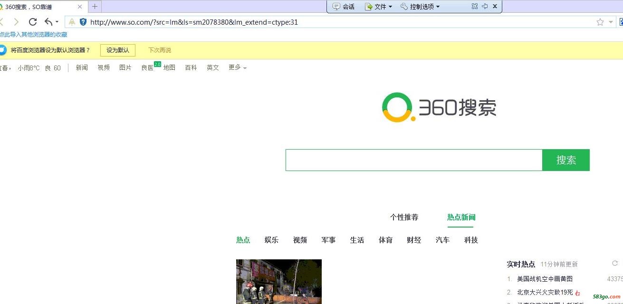The image size is (623, 304).
Task: Switch to 个性推荐 tab
Action: pyautogui.click(x=404, y=217)
